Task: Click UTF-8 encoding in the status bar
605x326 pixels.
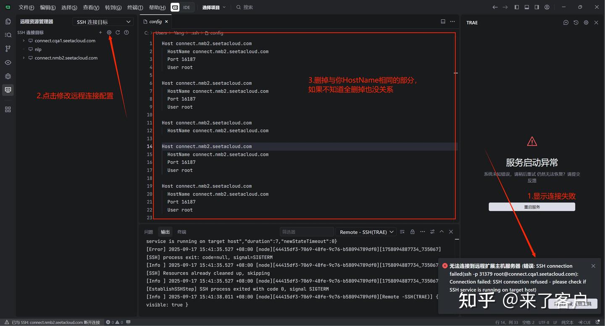Action: (x=544, y=322)
